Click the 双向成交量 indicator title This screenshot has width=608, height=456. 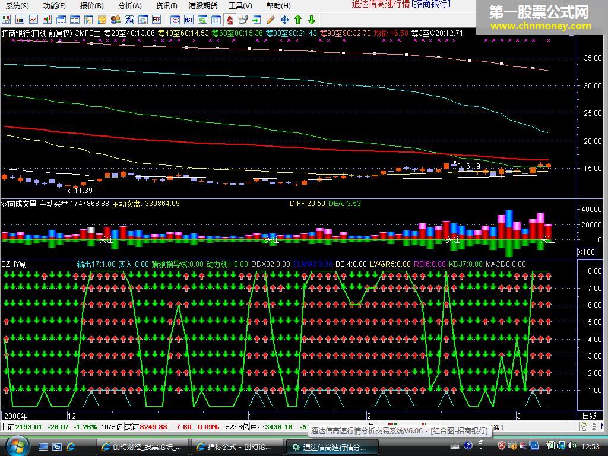click(x=18, y=204)
